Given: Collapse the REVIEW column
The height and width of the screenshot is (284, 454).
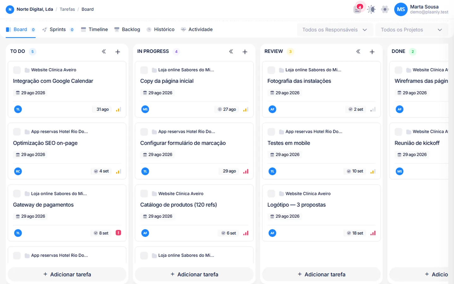Looking at the screenshot, I should (358, 51).
